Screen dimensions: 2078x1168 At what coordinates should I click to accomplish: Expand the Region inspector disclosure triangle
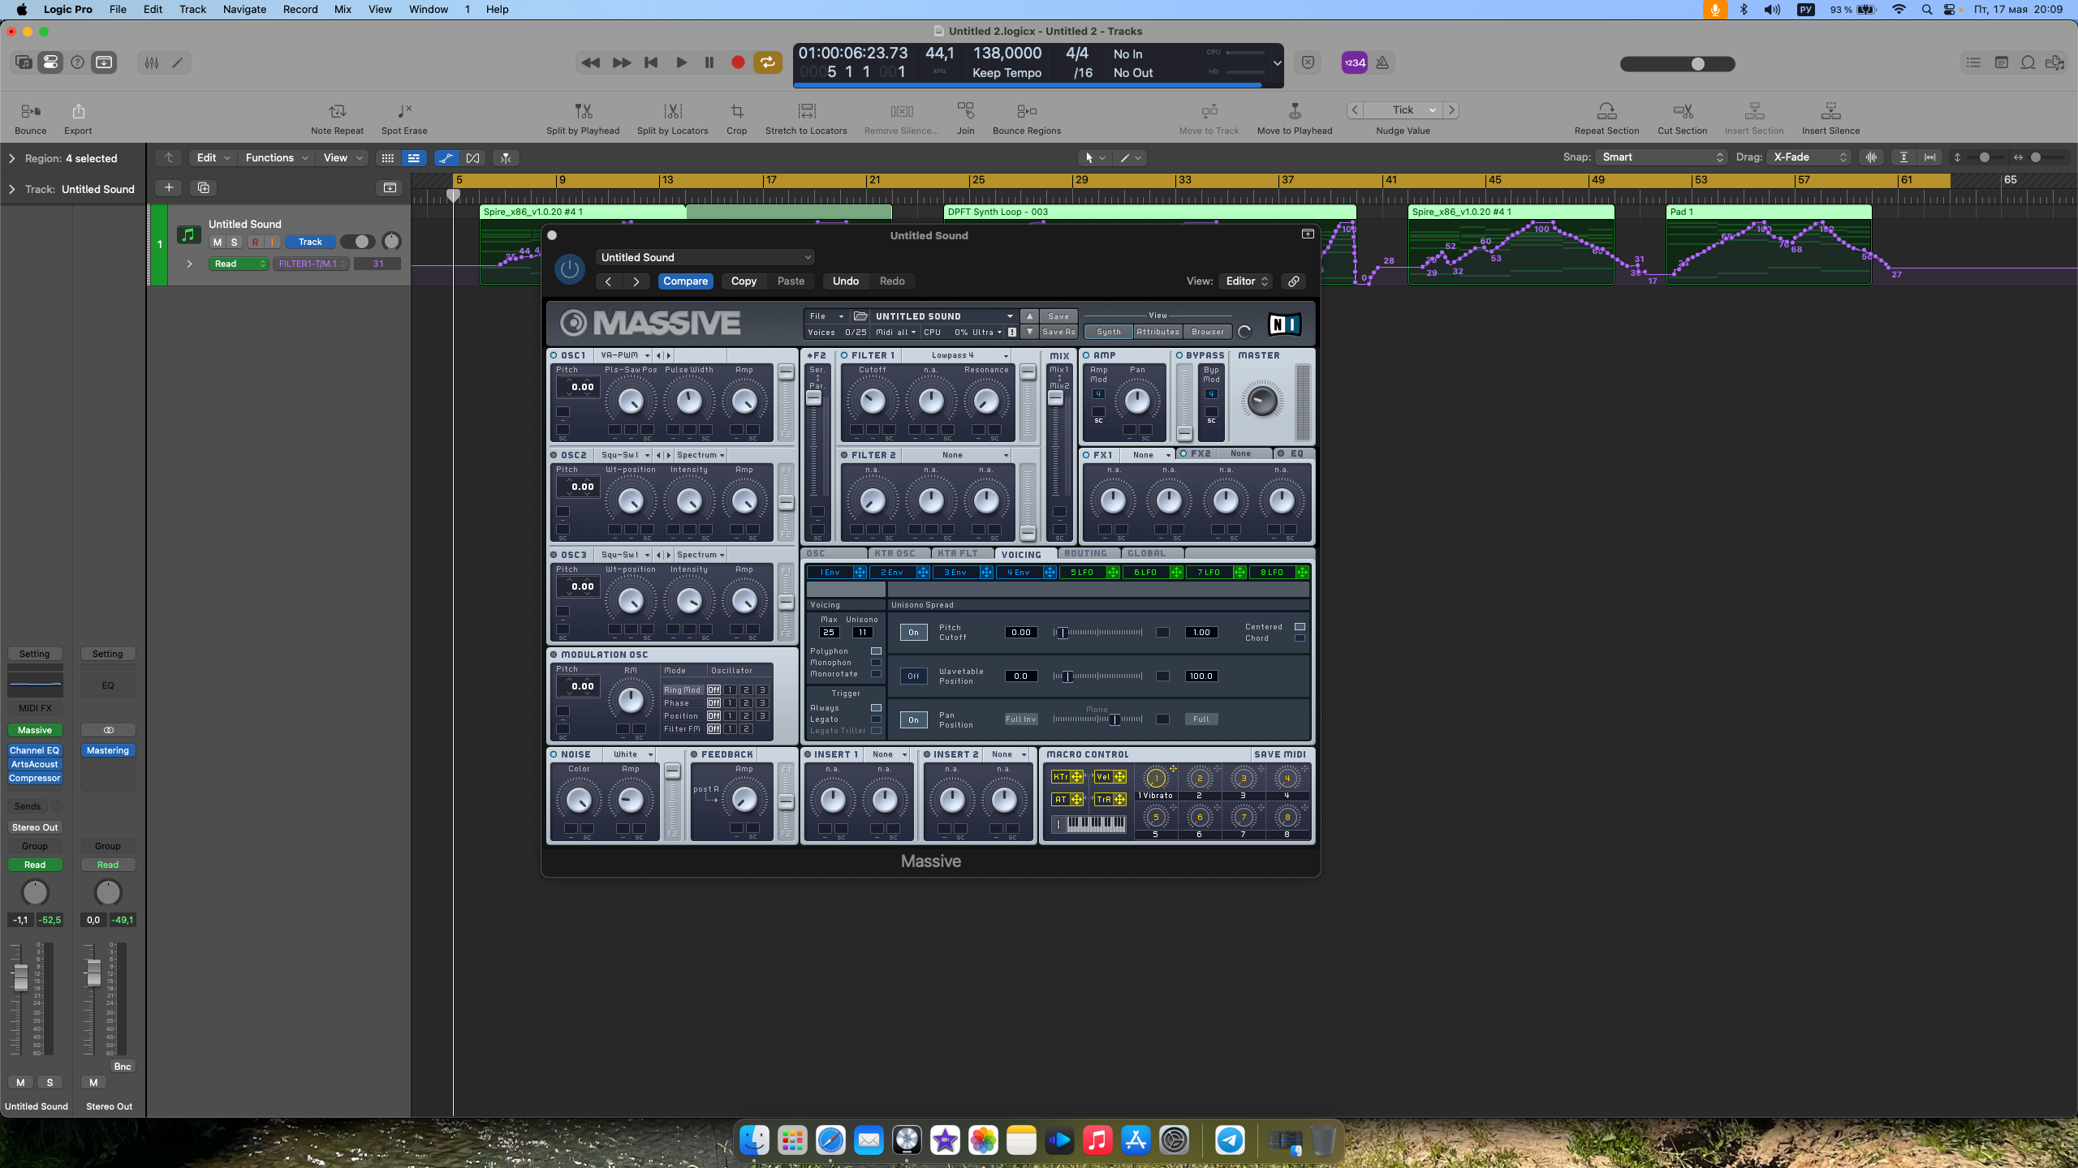click(x=11, y=159)
